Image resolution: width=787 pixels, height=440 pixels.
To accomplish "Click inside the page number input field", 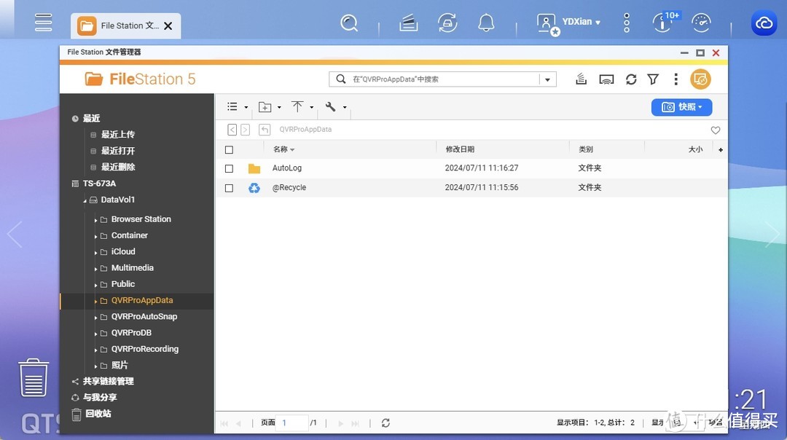I will click(x=292, y=423).
